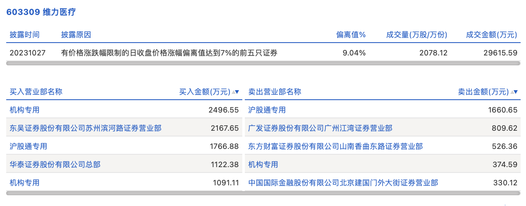Screen dimensions: 526x206
Task: Click the scrollbar below the brokerage tables
Action: tap(263, 193)
